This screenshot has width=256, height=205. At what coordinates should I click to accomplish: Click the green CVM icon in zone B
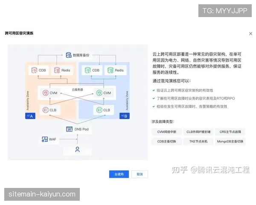click(x=99, y=93)
